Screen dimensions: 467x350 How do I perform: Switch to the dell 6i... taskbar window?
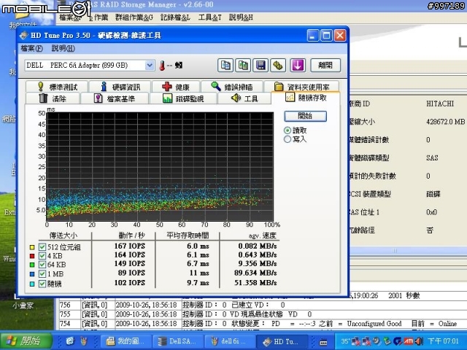click(229, 341)
